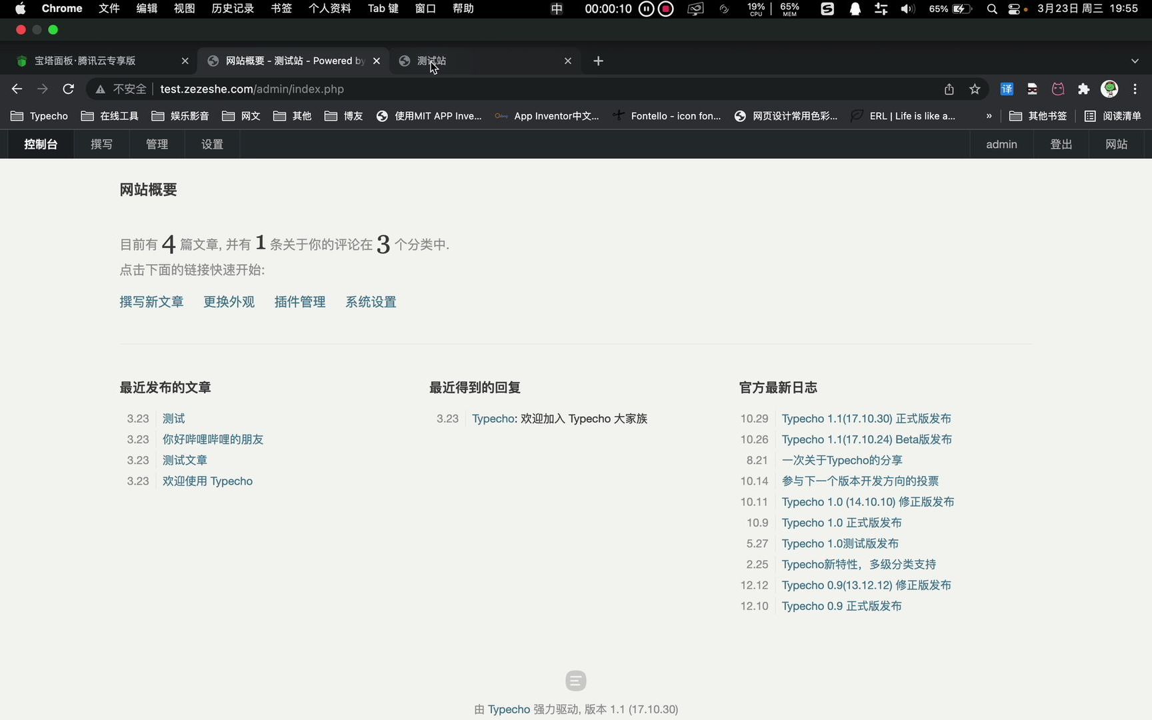Open the Extensions puzzle-piece menu
The image size is (1152, 720).
coord(1084,89)
